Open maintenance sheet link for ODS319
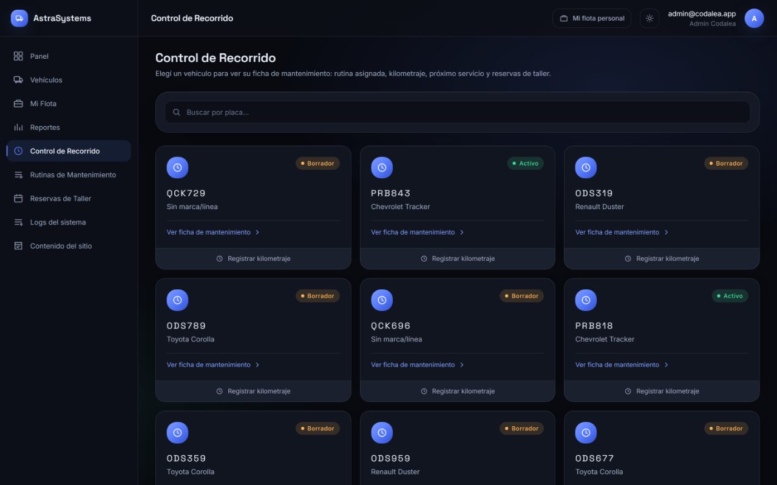Screen dimensions: 777x485 click(622, 232)
